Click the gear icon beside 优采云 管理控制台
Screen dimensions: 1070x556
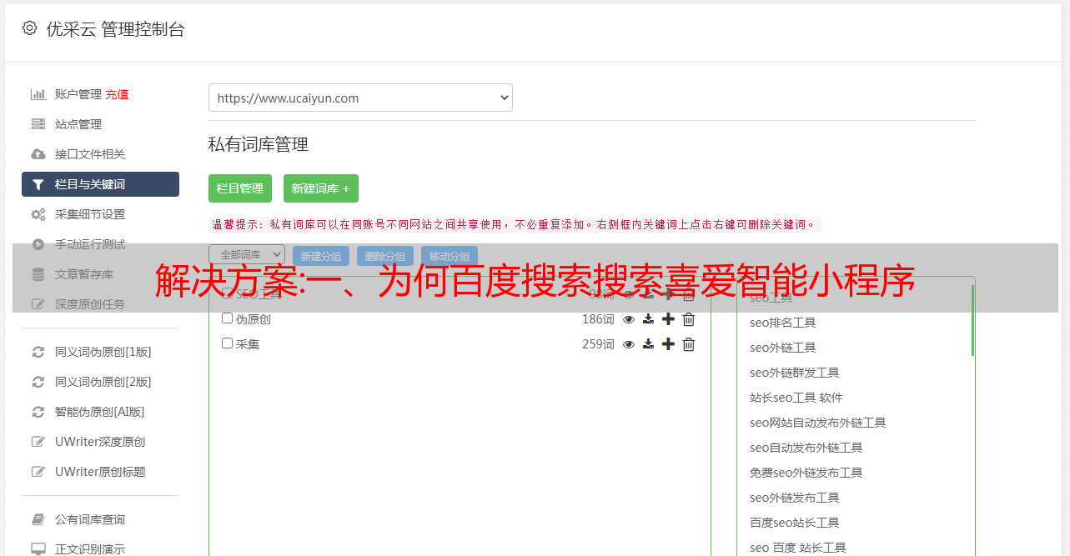tap(30, 28)
